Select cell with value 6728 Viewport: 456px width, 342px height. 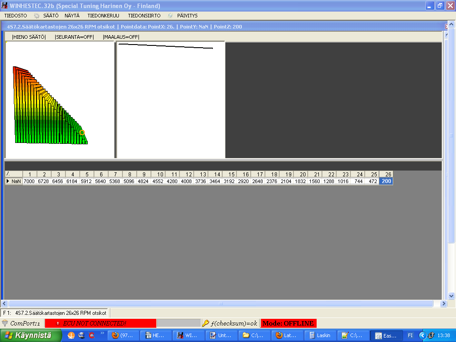point(43,181)
